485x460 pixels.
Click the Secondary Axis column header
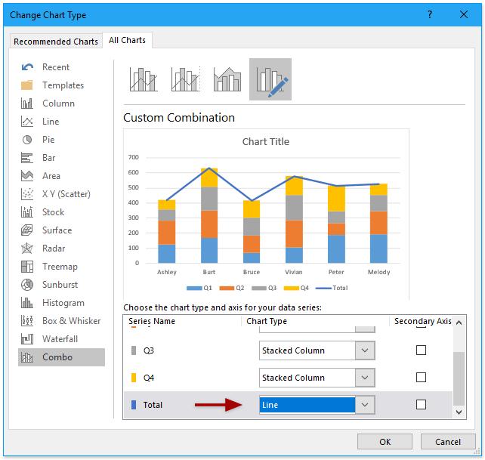click(x=423, y=322)
